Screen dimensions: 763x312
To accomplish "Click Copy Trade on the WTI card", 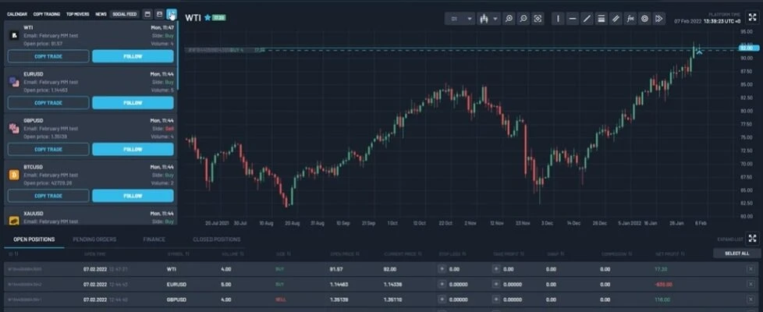I will coord(48,56).
